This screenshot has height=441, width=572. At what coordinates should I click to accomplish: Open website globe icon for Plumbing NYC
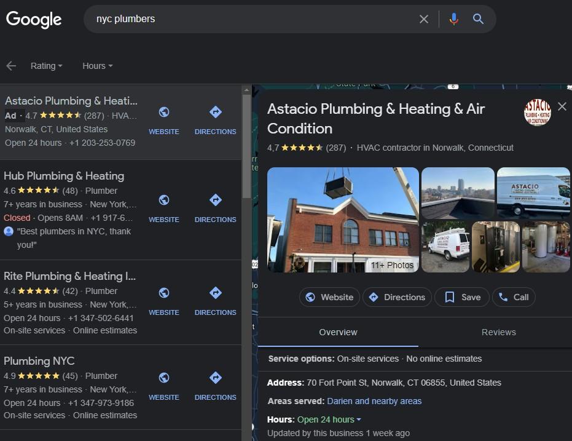coord(164,377)
